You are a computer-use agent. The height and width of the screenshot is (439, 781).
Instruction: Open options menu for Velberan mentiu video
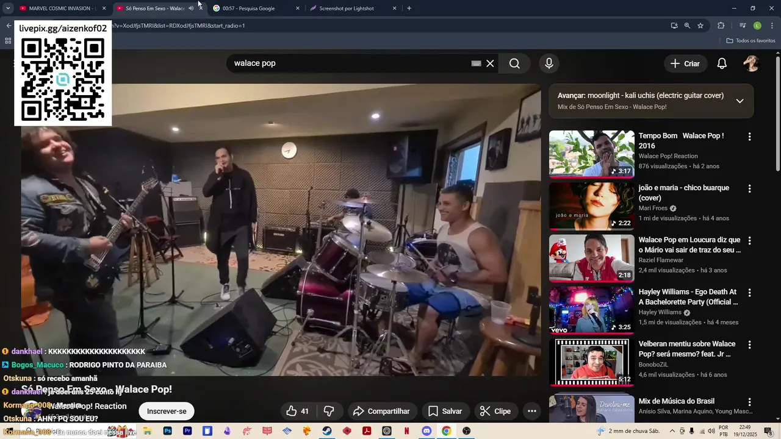pyautogui.click(x=750, y=344)
